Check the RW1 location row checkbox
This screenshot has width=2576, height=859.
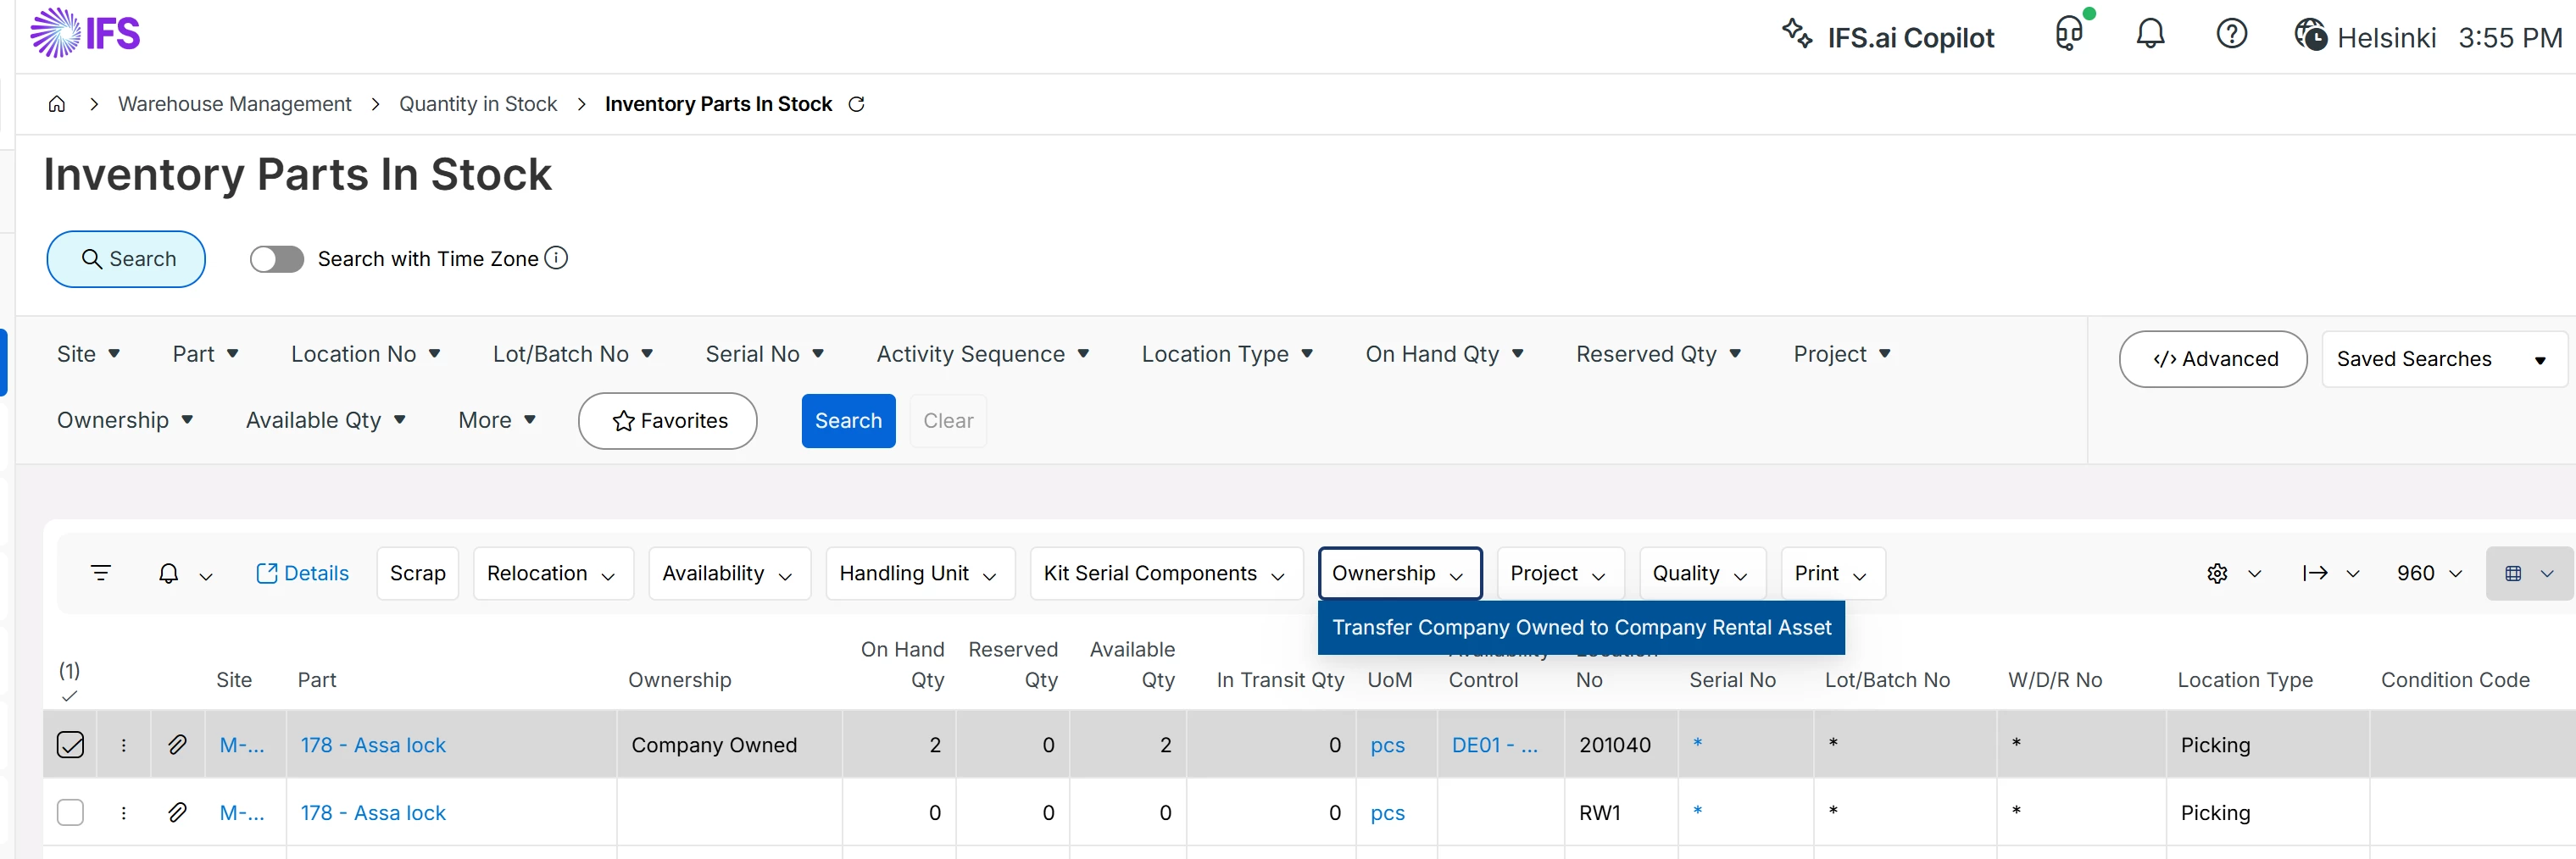pyautogui.click(x=70, y=812)
